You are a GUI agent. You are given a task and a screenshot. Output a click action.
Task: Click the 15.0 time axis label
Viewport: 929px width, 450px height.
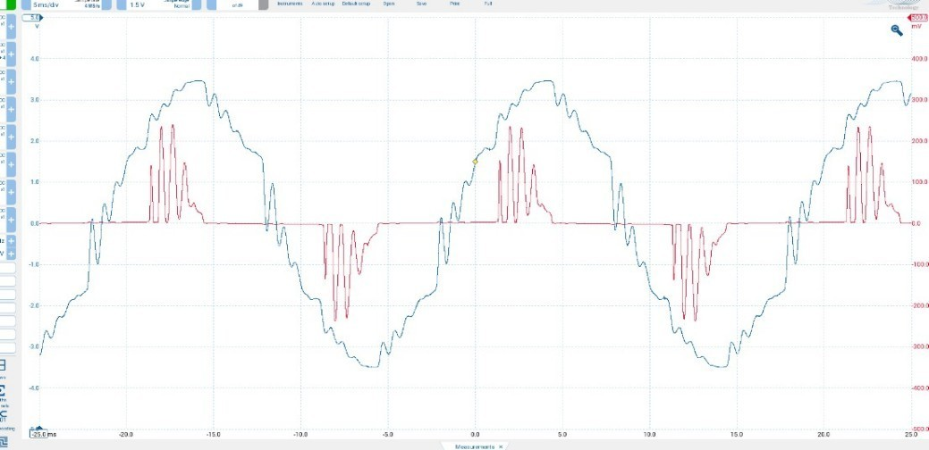737,434
